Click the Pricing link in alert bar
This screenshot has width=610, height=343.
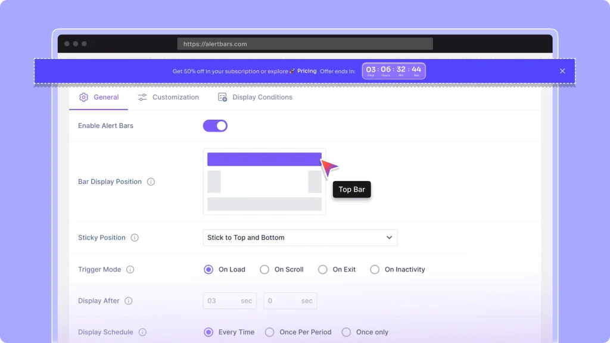click(x=307, y=71)
